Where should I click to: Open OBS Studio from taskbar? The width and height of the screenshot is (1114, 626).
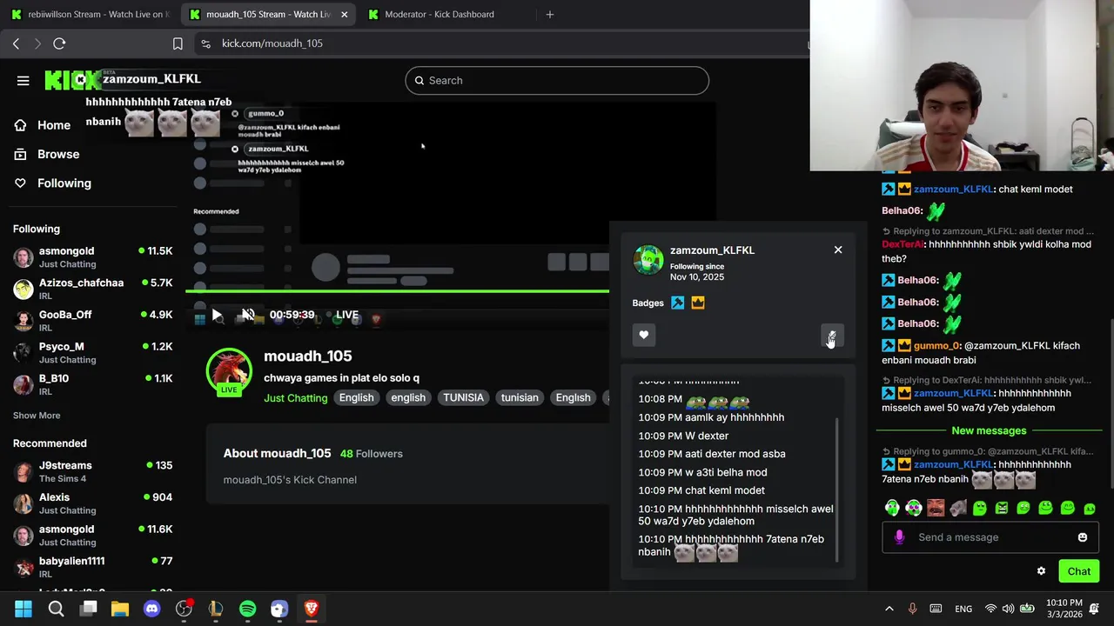point(184,609)
